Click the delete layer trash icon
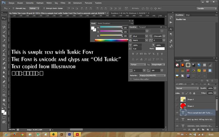This screenshot has width=219, height=137. (213, 130)
